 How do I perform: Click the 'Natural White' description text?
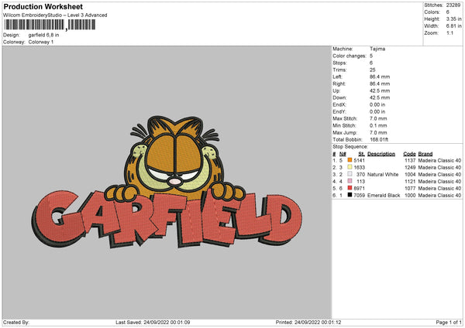coord(383,174)
